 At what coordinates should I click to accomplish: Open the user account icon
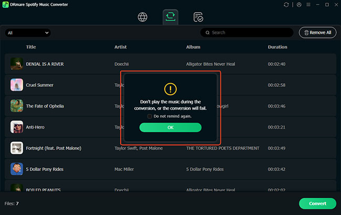(x=299, y=5)
